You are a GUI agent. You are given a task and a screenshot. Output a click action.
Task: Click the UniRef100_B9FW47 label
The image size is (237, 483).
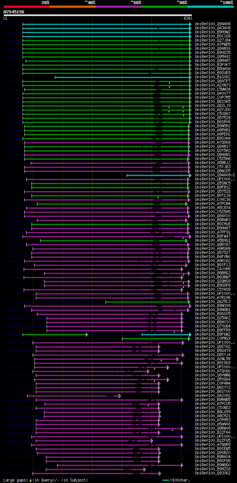coord(213,236)
